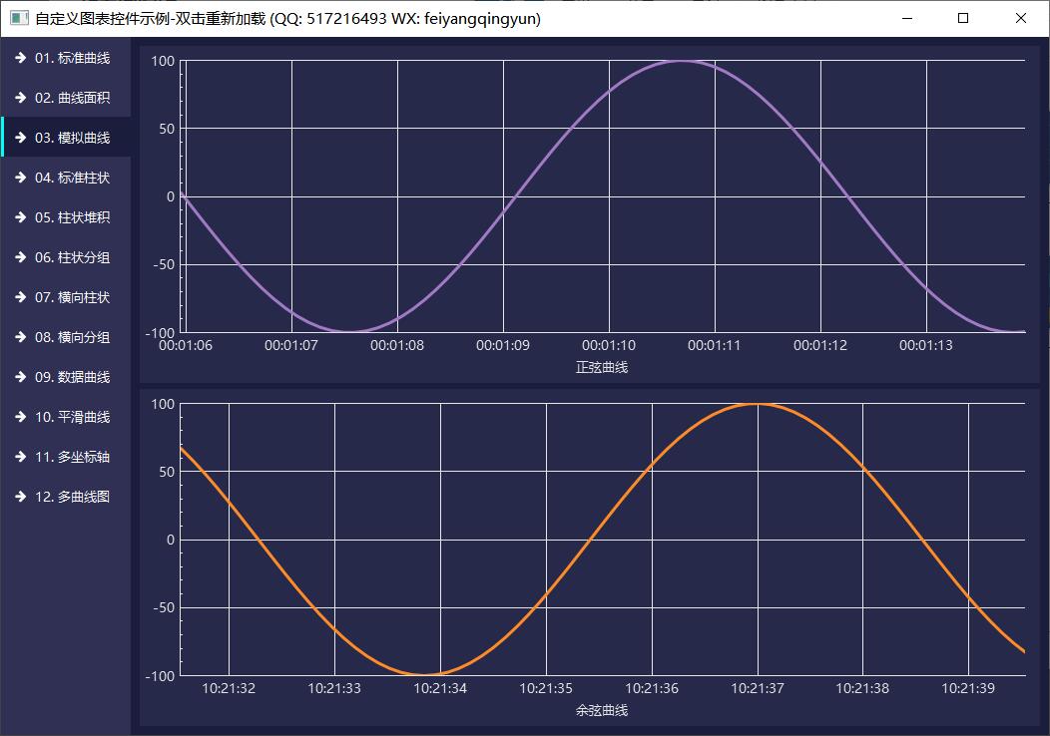Maximize the application window
Viewport: 1050px width, 736px height.
tap(963, 18)
